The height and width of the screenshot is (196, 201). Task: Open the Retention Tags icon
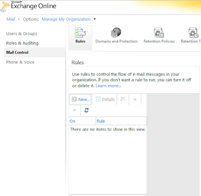click(193, 33)
